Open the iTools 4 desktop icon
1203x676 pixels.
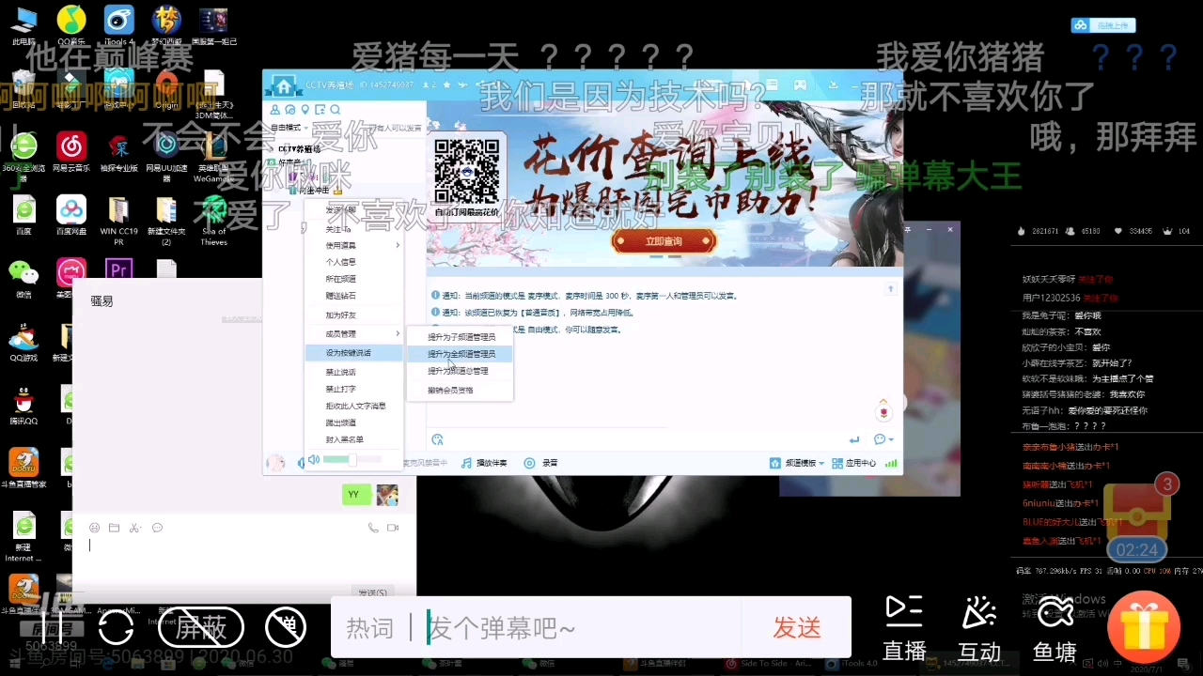[x=119, y=25]
